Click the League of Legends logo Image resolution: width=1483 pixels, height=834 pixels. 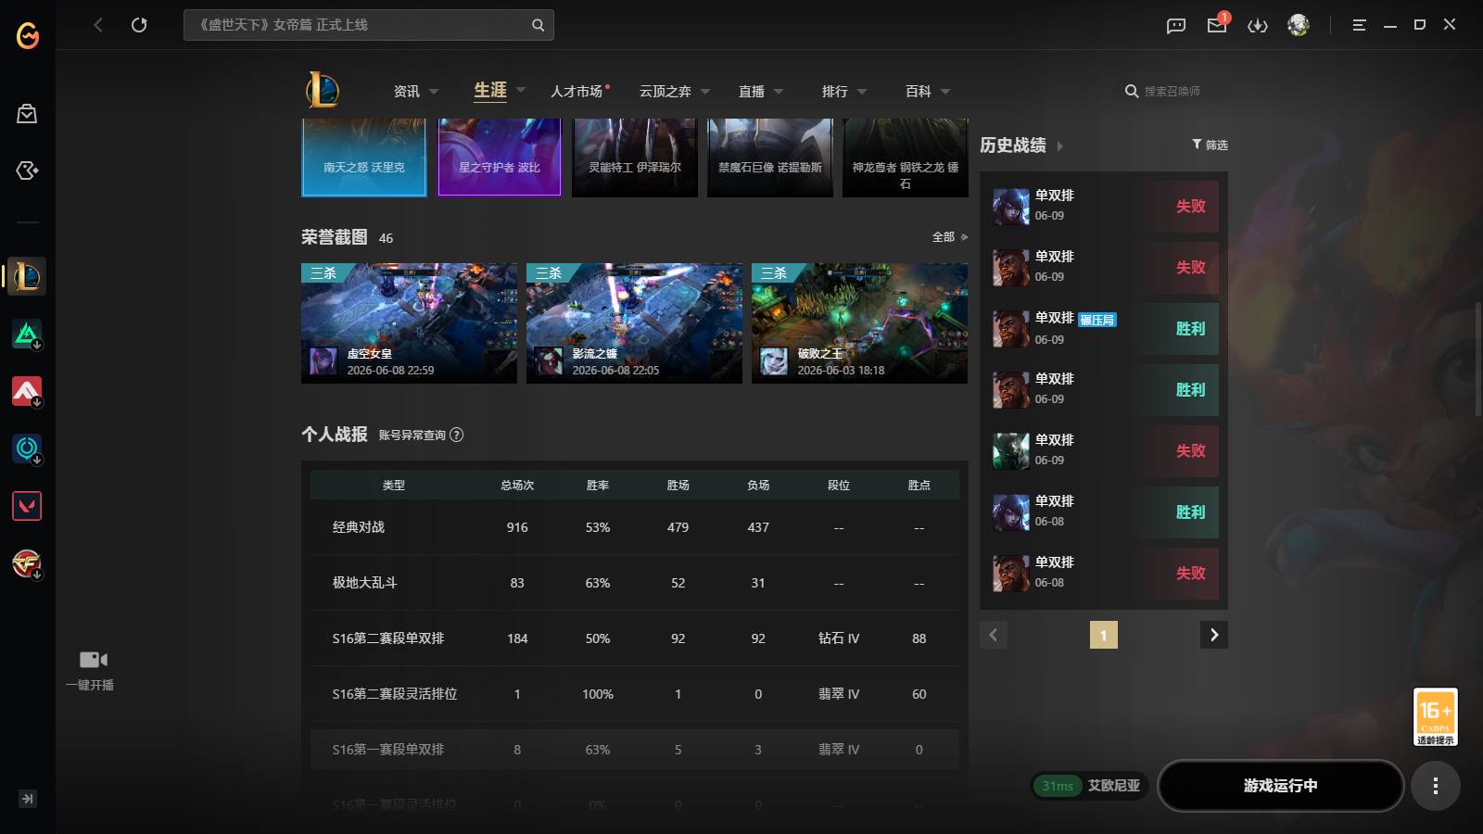pos(323,90)
